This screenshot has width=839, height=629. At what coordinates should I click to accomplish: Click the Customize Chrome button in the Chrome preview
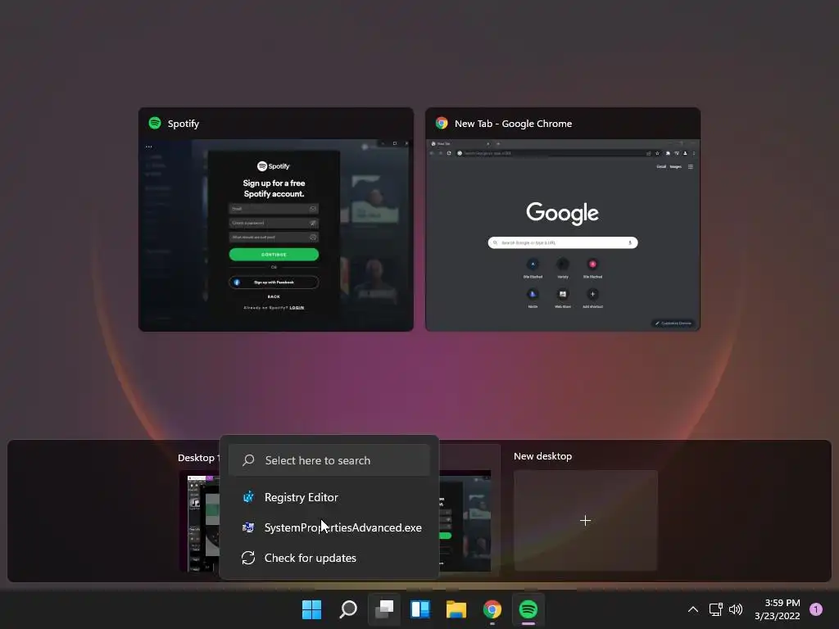click(x=673, y=323)
